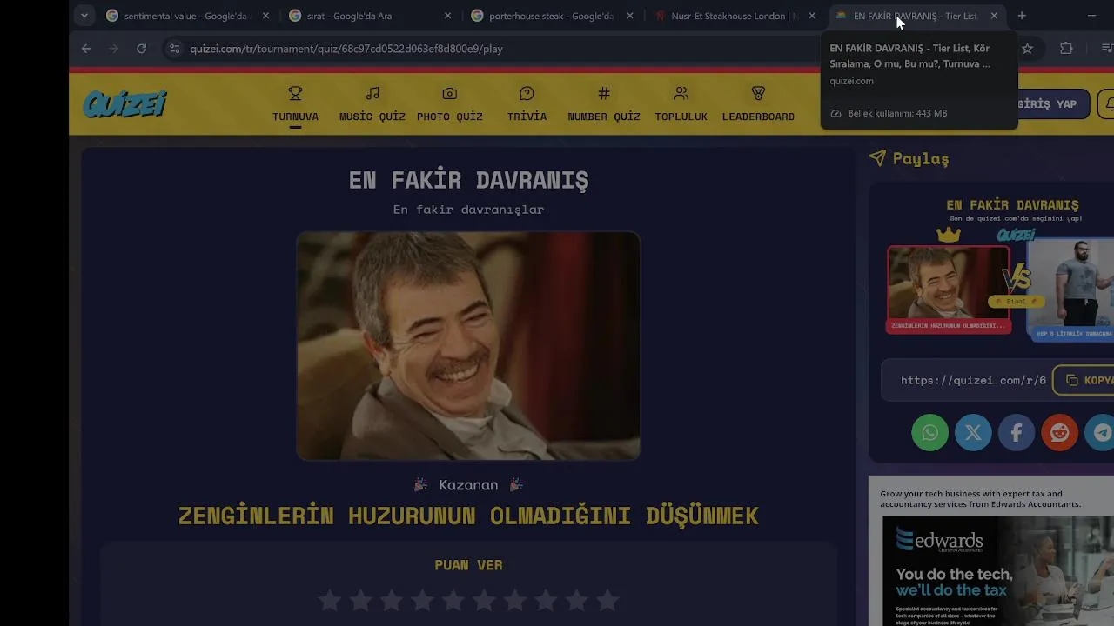
Task: Rate with the fifth star under PUAN VER
Action: click(x=453, y=600)
